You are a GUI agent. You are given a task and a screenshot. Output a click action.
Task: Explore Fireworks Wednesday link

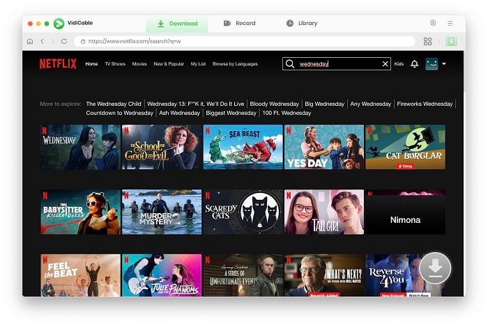pos(425,104)
